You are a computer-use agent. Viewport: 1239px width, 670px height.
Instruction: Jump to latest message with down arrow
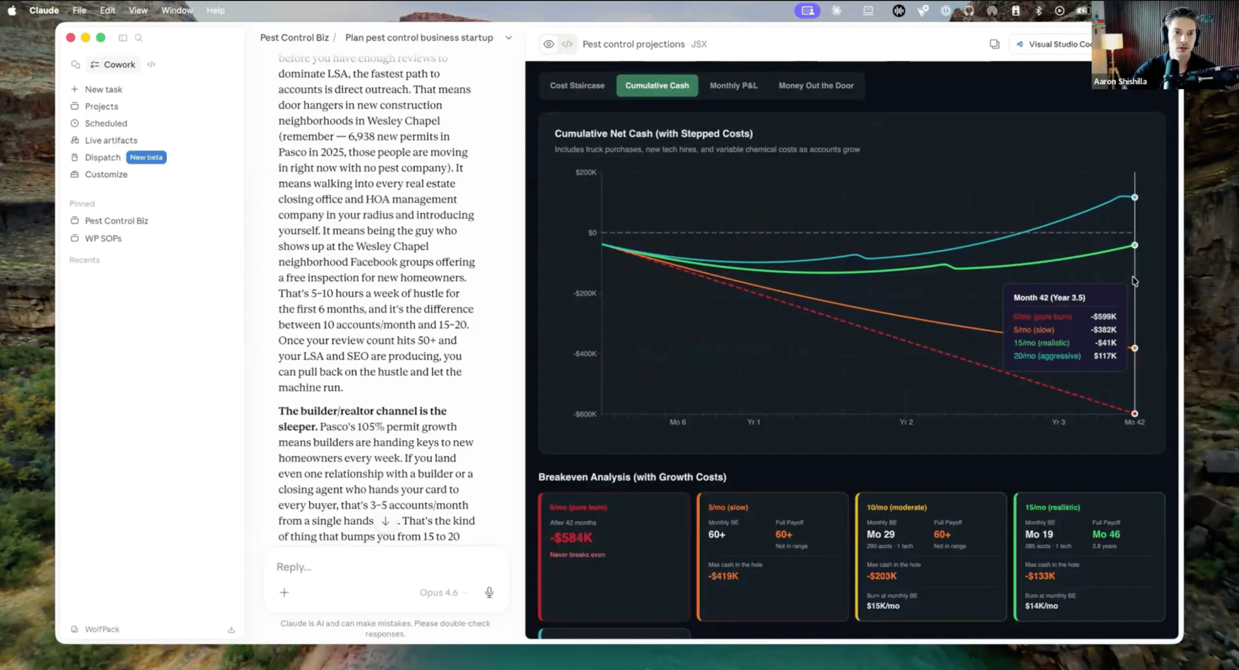point(386,521)
